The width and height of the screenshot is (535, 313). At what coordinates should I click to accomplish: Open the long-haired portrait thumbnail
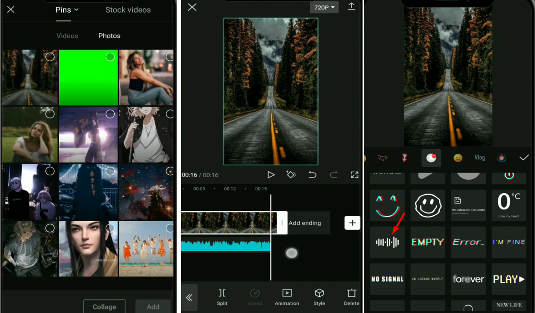pos(88,249)
